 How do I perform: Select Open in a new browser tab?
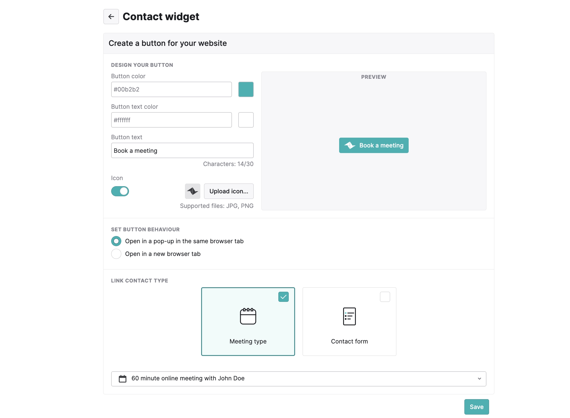click(x=116, y=254)
